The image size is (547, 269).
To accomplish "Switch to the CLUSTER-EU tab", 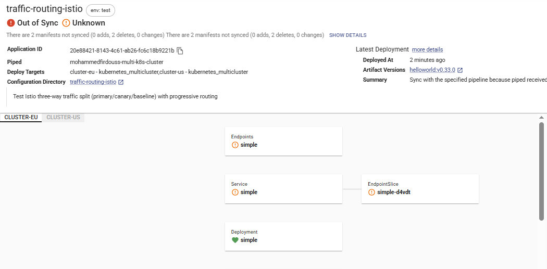I will click(21, 117).
